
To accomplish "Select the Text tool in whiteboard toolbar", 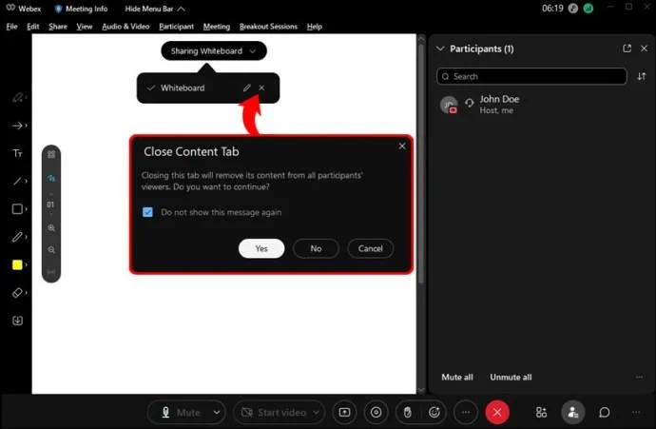I will pyautogui.click(x=17, y=153).
